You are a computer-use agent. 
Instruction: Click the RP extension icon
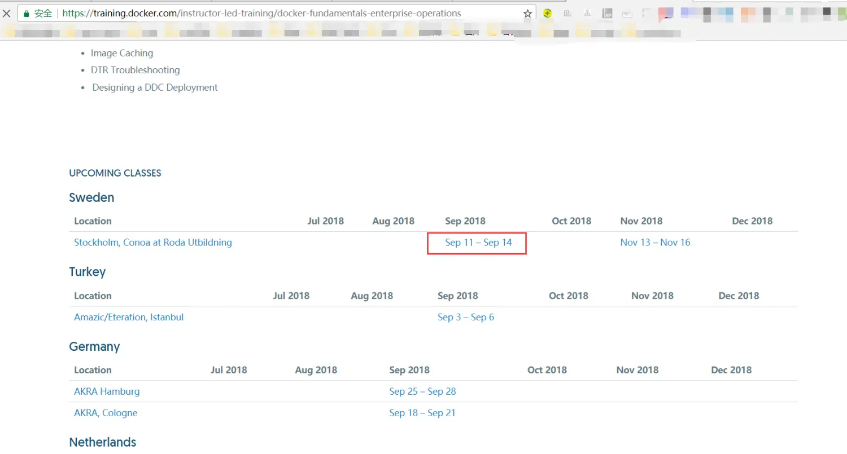click(x=607, y=14)
